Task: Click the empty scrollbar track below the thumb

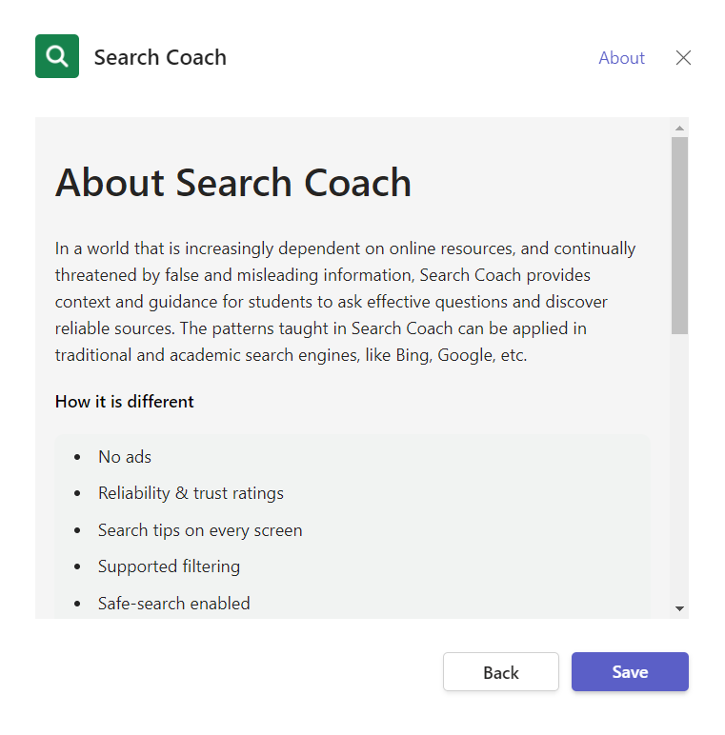Action: click(x=679, y=467)
